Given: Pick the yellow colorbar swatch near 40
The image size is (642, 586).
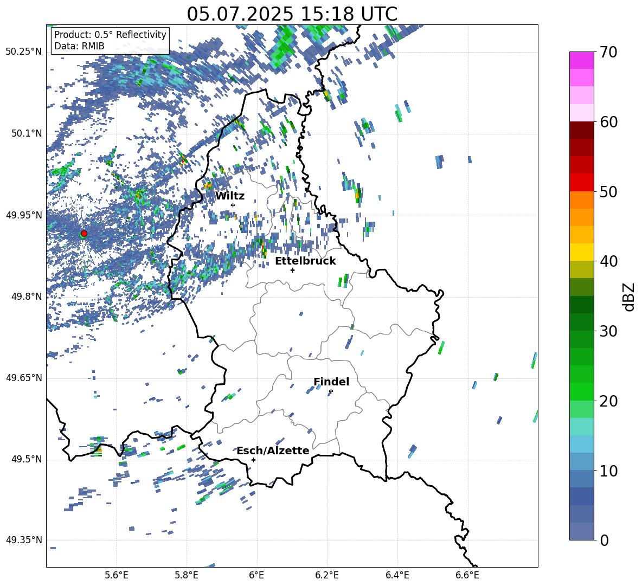Looking at the screenshot, I should click(x=582, y=252).
